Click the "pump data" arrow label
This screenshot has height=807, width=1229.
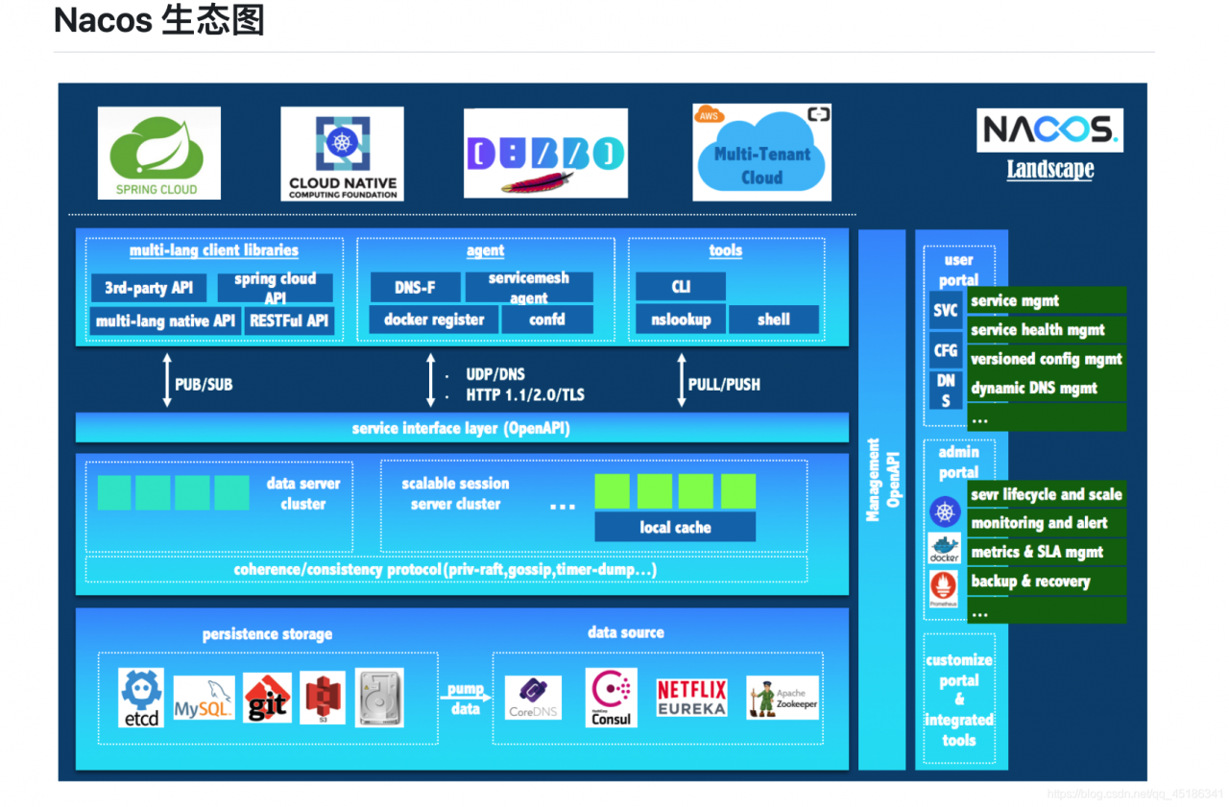466,699
